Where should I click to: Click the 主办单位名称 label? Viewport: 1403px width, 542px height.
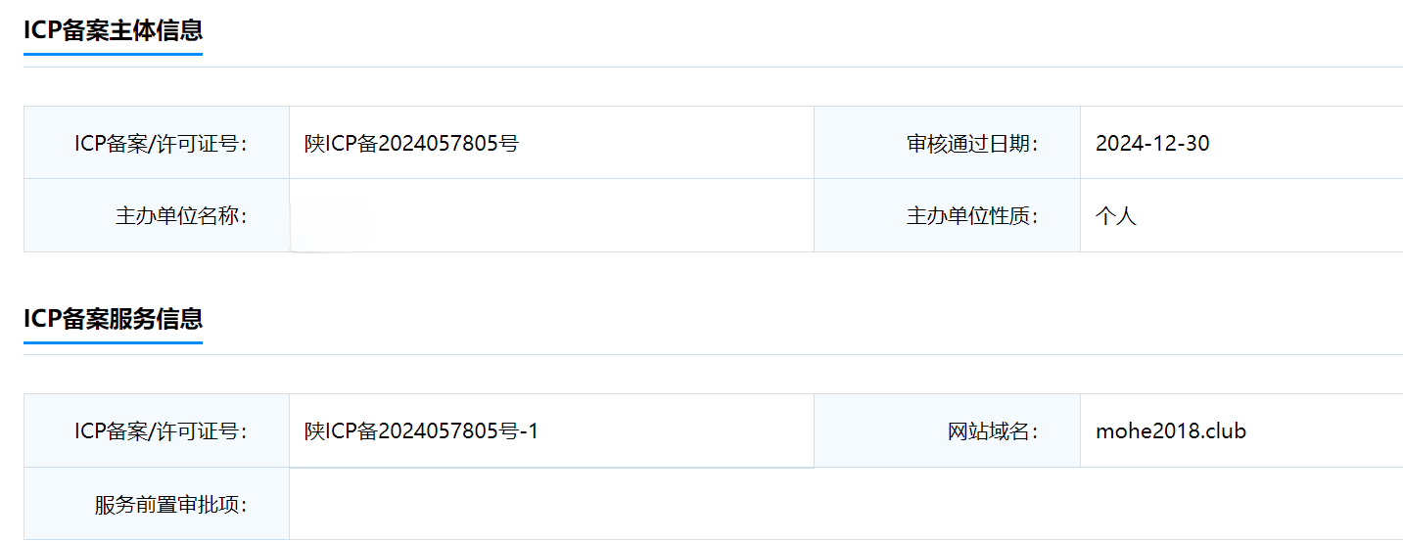(x=181, y=216)
